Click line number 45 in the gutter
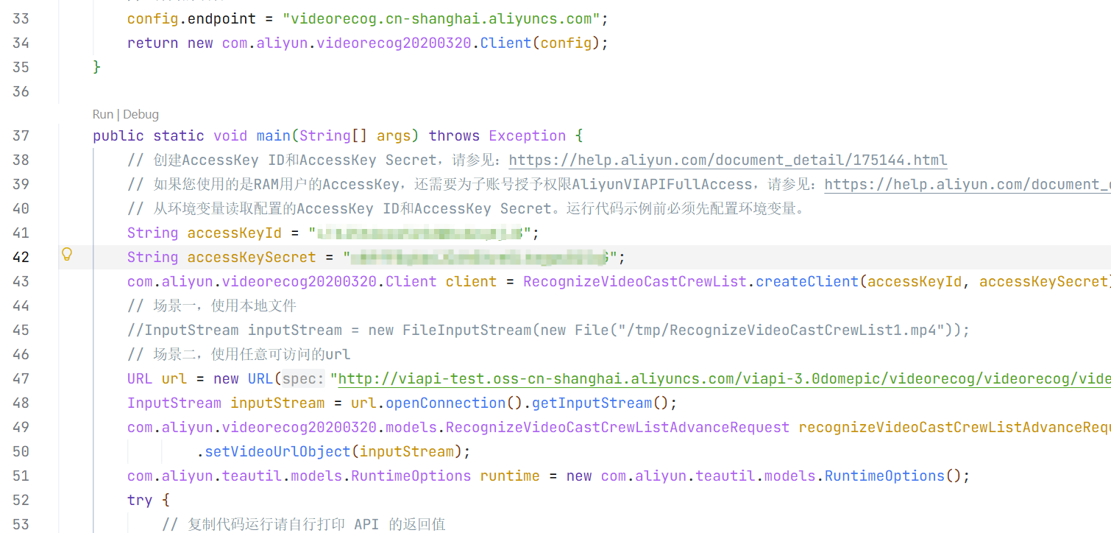Viewport: 1111px width, 533px height. tap(21, 330)
